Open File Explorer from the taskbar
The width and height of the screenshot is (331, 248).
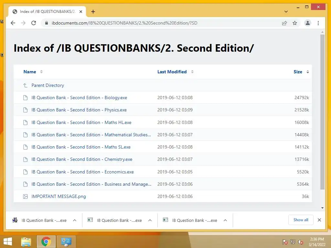pos(26,242)
